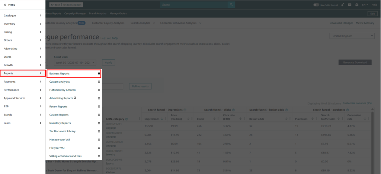Select Business Reports in submenu
This screenshot has height=174, width=381.
[74, 73]
